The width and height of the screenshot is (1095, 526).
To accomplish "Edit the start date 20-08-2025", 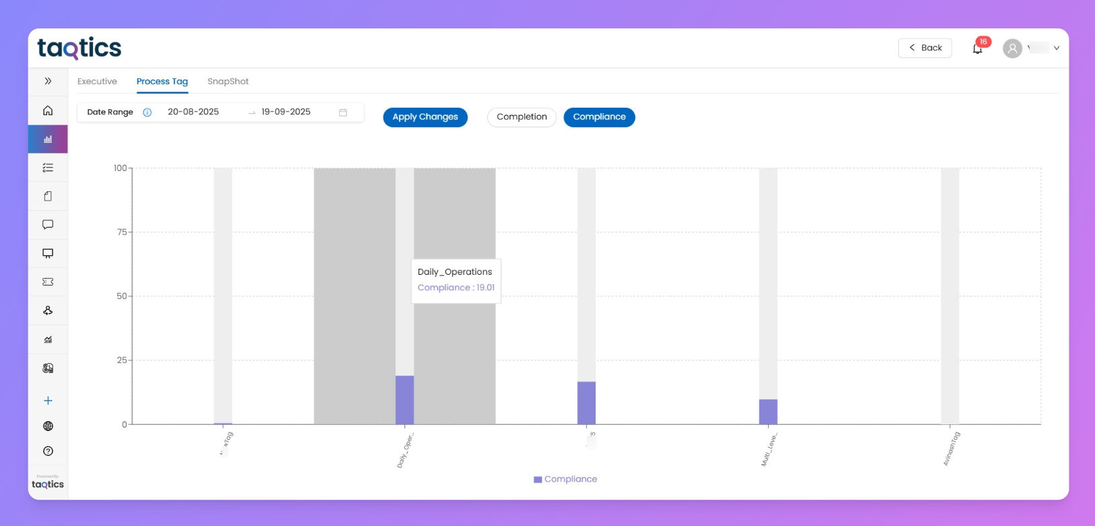I will (193, 112).
